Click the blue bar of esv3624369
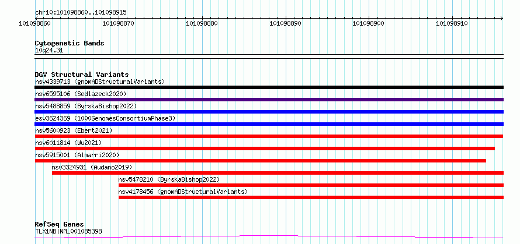Image resolution: width=520 pixels, height=244 pixels. (x=269, y=124)
